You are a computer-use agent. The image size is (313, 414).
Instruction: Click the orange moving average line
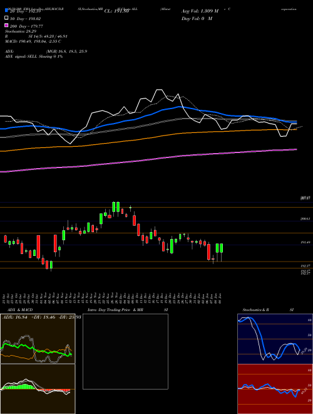click(148, 137)
